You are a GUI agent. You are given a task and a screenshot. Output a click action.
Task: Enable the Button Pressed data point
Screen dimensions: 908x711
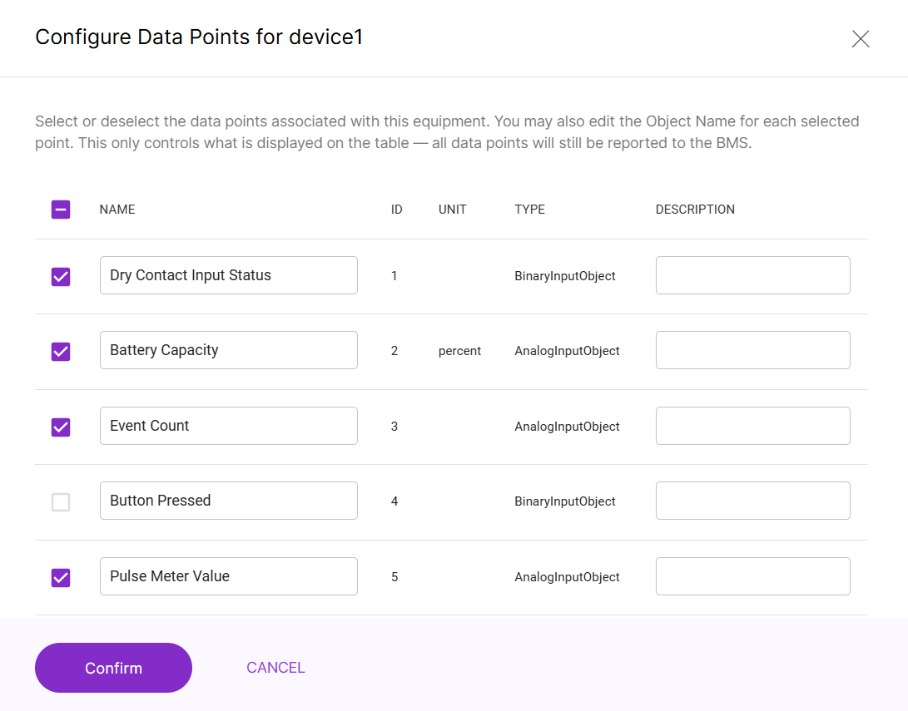60,502
